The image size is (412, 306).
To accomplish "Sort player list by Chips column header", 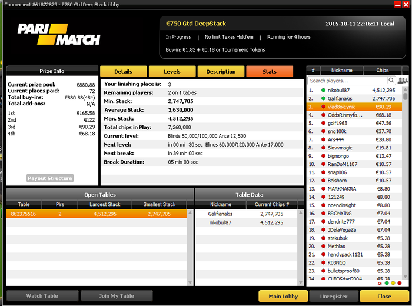I will tap(383, 71).
